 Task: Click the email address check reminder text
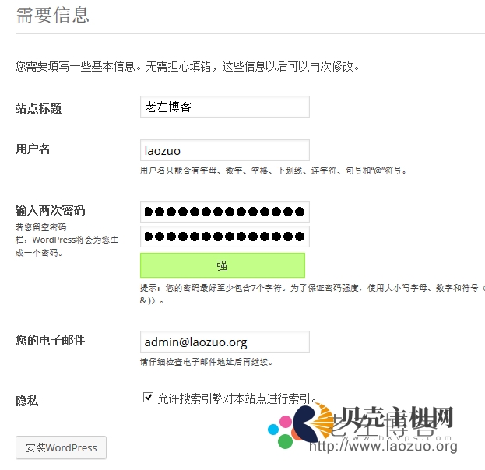(x=206, y=362)
